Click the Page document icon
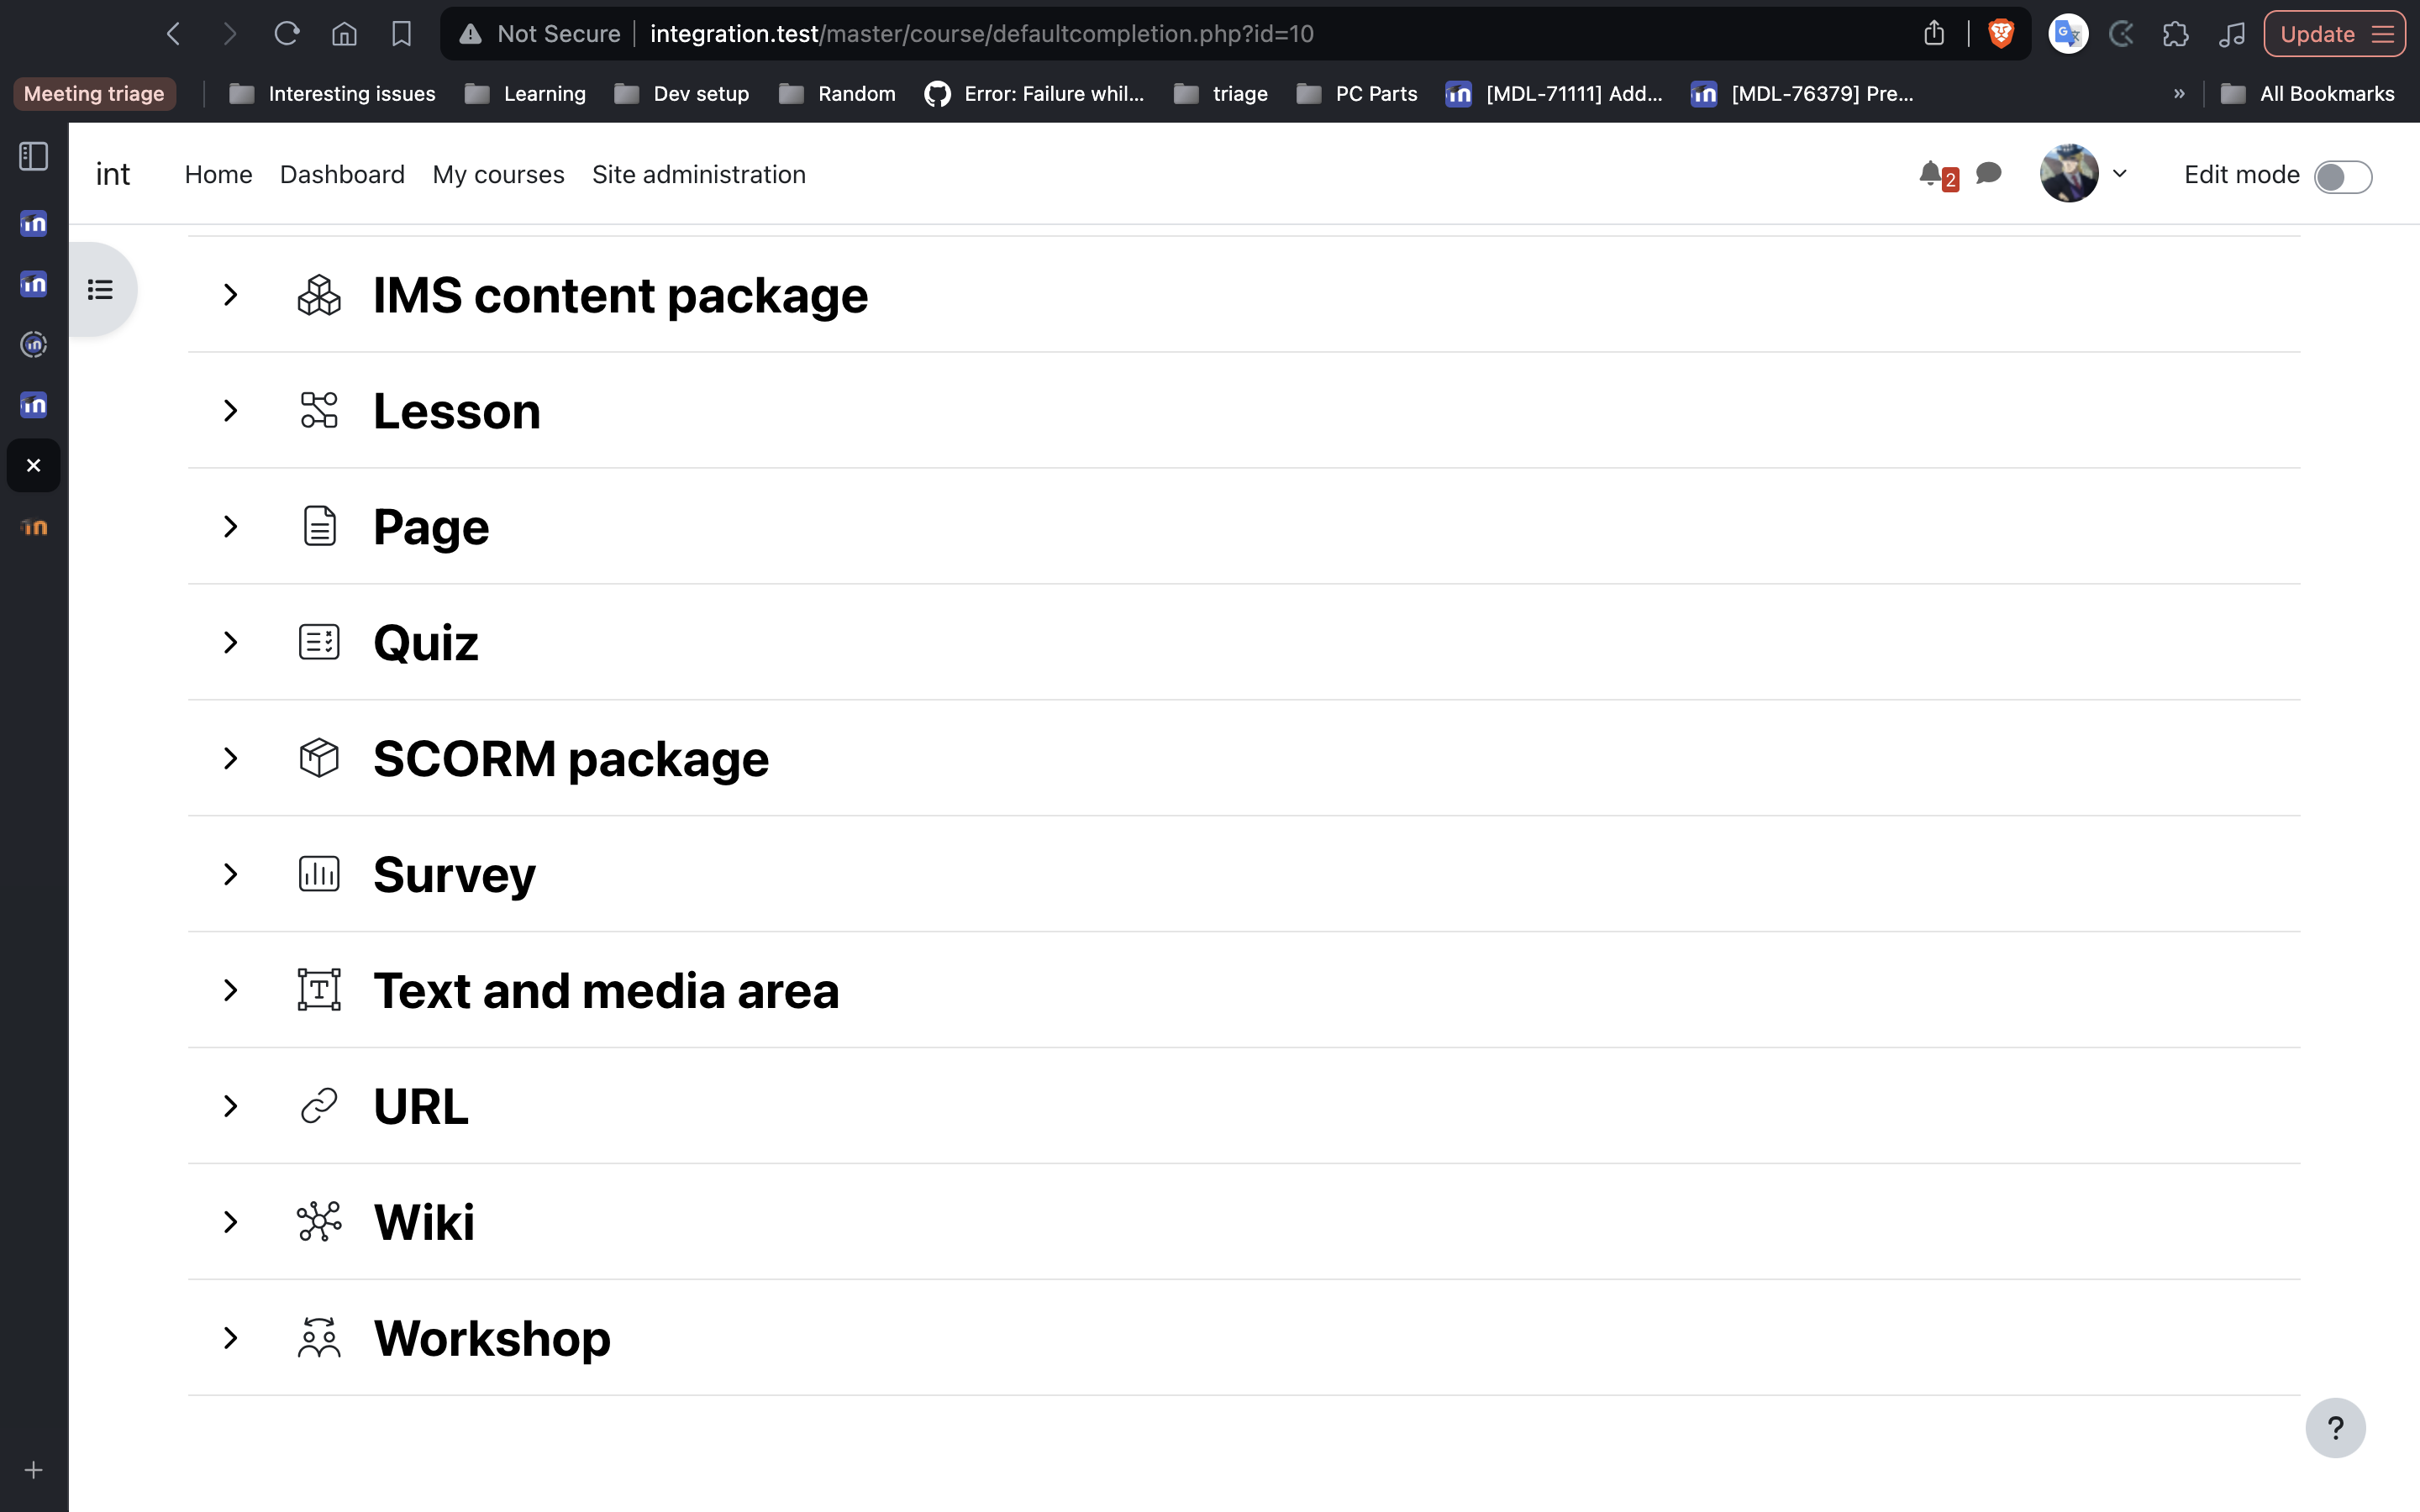The width and height of the screenshot is (2420, 1512). point(319,526)
